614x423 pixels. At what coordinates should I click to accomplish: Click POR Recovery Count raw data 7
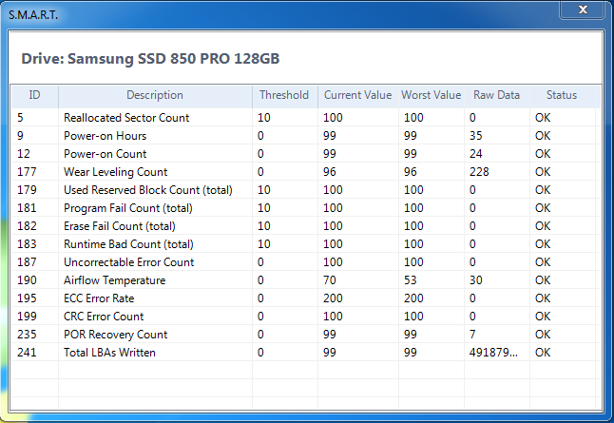click(472, 334)
